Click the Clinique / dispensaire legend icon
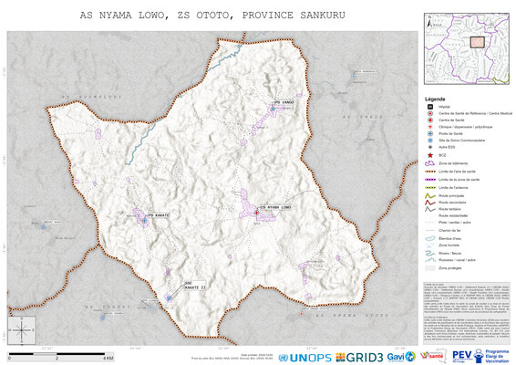The width and height of the screenshot is (516, 365). click(429, 127)
